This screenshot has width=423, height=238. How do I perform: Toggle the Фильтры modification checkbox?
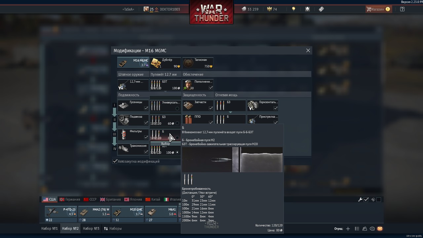tap(146, 137)
